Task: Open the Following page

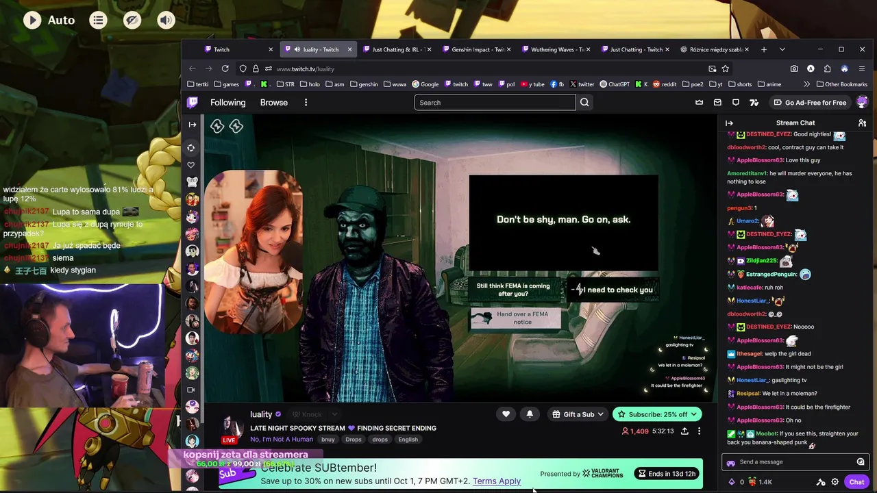Action: pos(227,103)
